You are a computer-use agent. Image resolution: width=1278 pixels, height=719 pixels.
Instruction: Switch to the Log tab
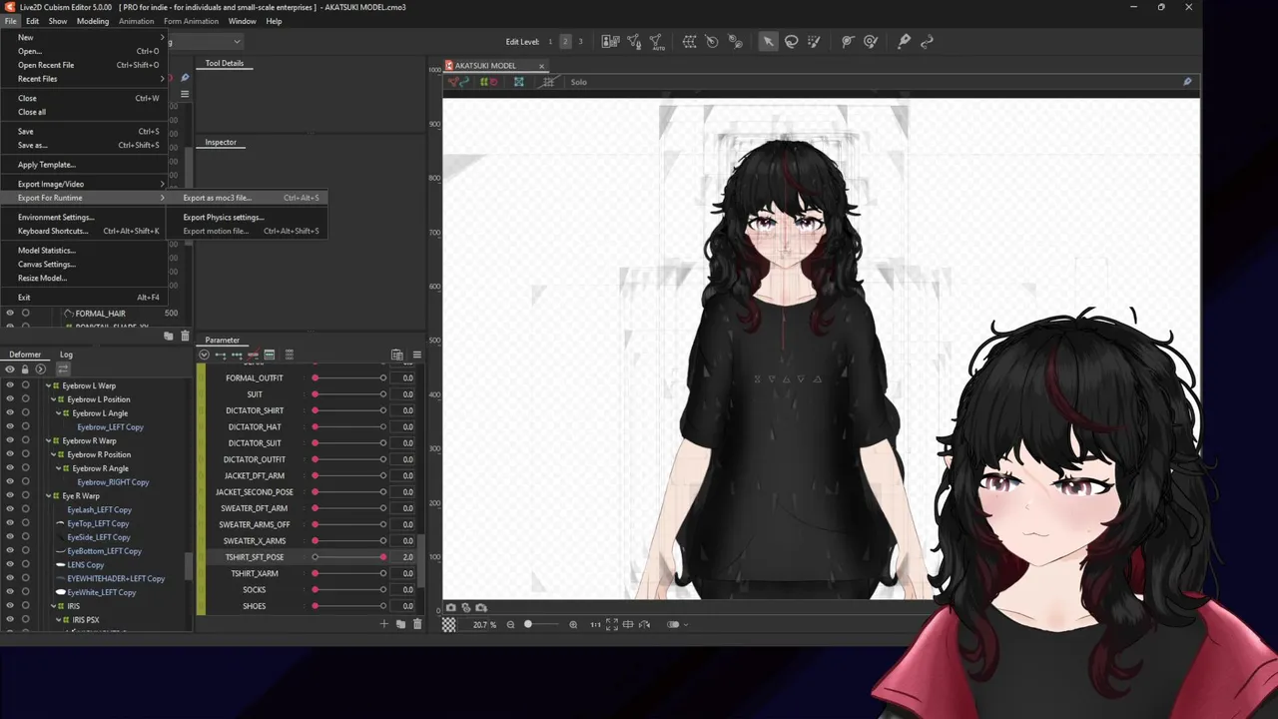pyautogui.click(x=66, y=355)
